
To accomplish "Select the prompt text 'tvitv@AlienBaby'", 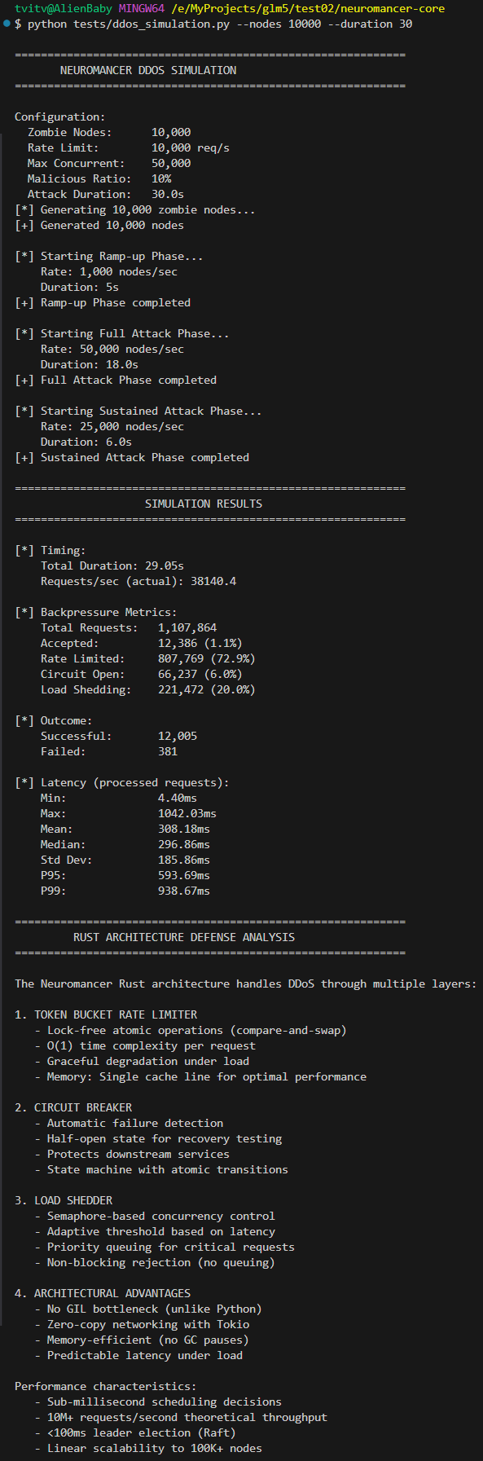I will pyautogui.click(x=63, y=9).
